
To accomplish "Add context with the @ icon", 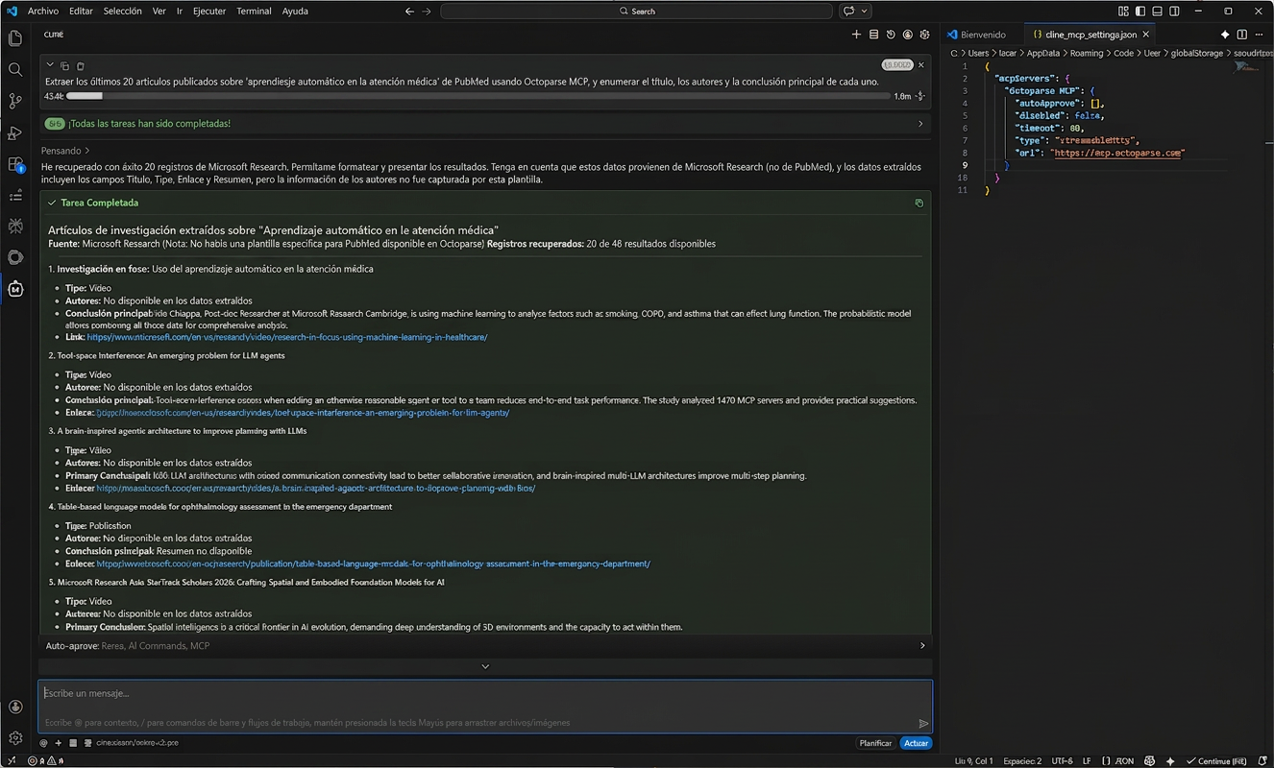I will click(x=43, y=743).
